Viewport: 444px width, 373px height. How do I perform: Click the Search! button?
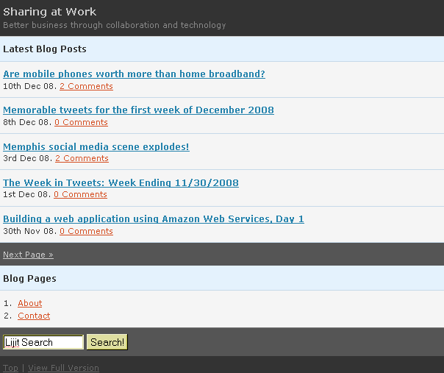click(x=107, y=342)
